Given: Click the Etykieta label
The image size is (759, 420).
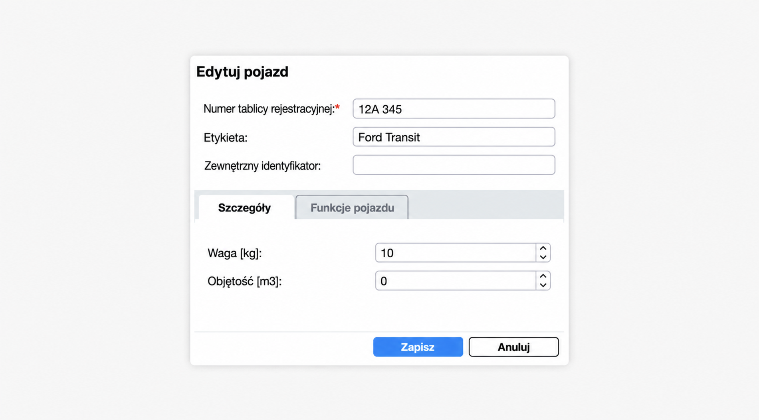Looking at the screenshot, I should point(226,138).
